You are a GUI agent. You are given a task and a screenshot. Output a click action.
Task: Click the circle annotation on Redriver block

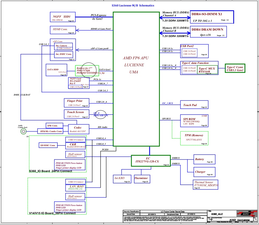pos(89,70)
